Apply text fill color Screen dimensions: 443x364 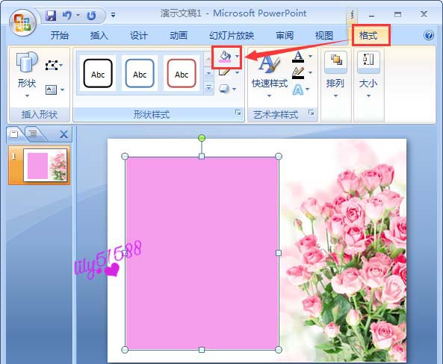point(298,57)
